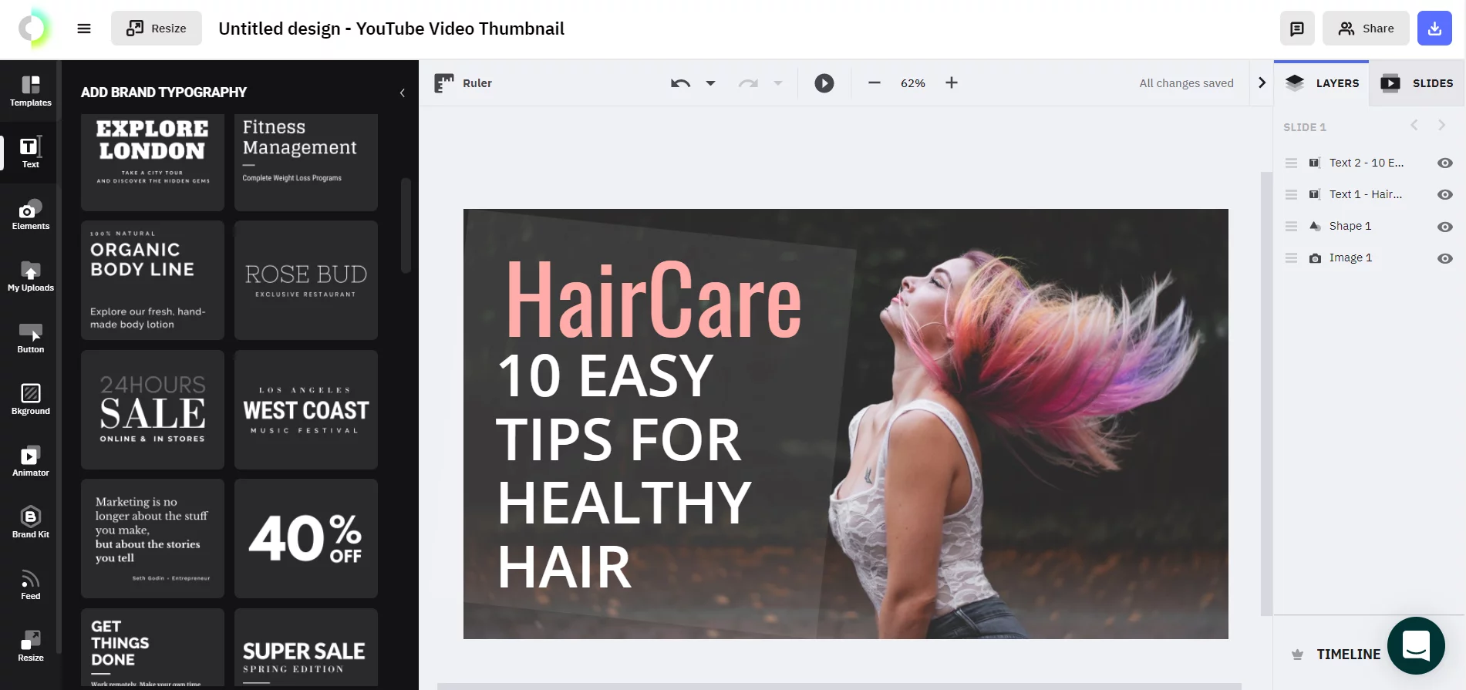Collapse the right layers panel chevron
The image size is (1466, 690).
(1262, 82)
